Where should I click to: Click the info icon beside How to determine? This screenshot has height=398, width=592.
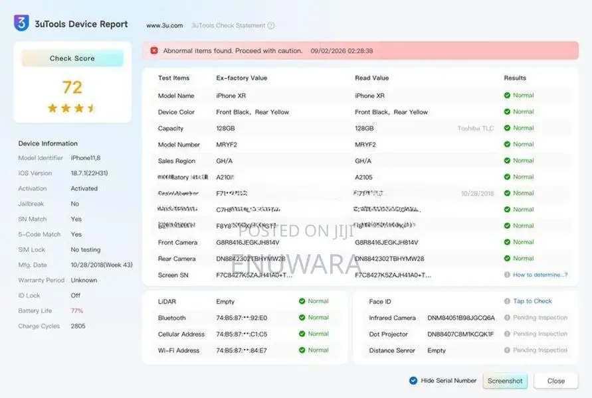[x=507, y=275]
